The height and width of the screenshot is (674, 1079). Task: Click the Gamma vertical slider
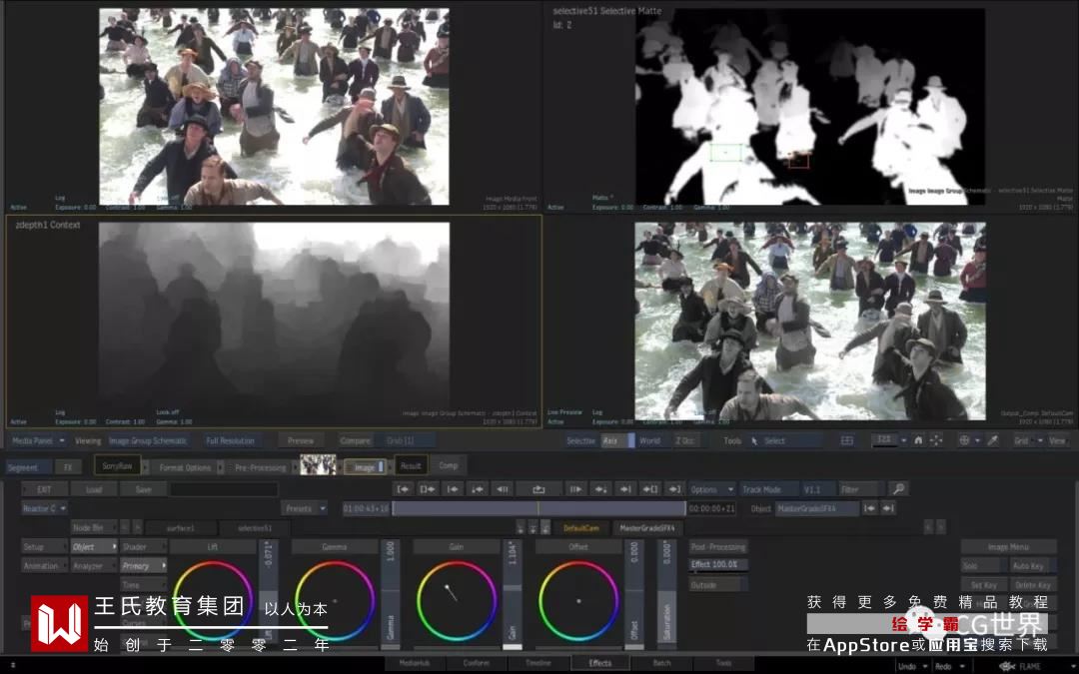coord(391,595)
